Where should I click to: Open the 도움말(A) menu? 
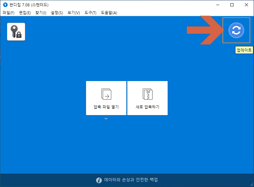pyautogui.click(x=109, y=13)
